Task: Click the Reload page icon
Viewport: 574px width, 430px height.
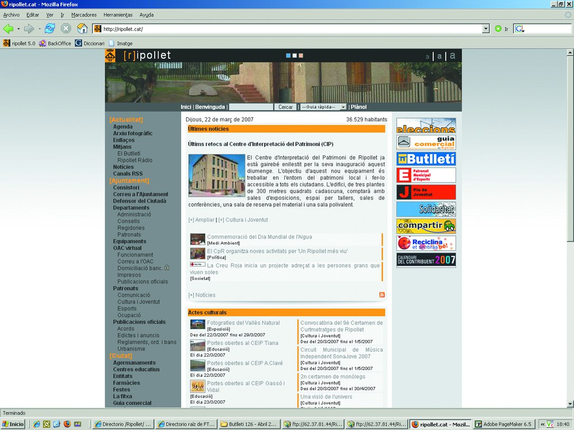Action: [x=50, y=29]
